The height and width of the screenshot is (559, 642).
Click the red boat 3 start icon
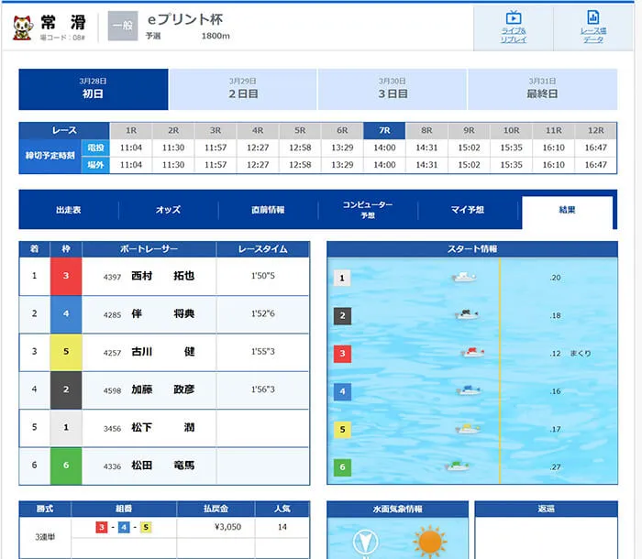(471, 353)
